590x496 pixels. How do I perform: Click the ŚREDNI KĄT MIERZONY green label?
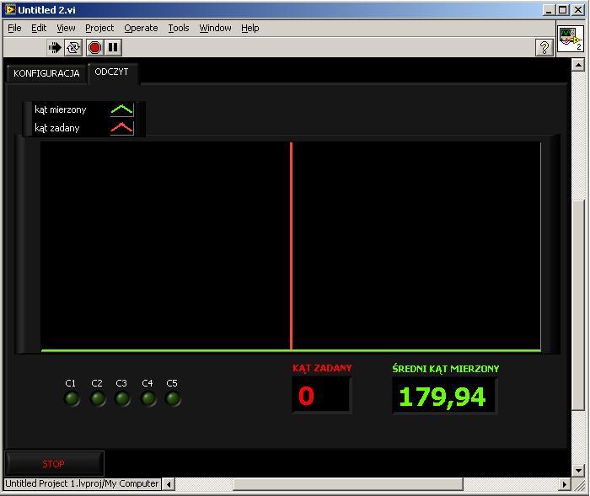pyautogui.click(x=446, y=369)
